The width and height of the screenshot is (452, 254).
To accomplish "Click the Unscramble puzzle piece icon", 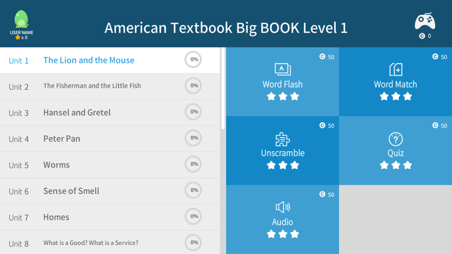I will click(x=282, y=139).
